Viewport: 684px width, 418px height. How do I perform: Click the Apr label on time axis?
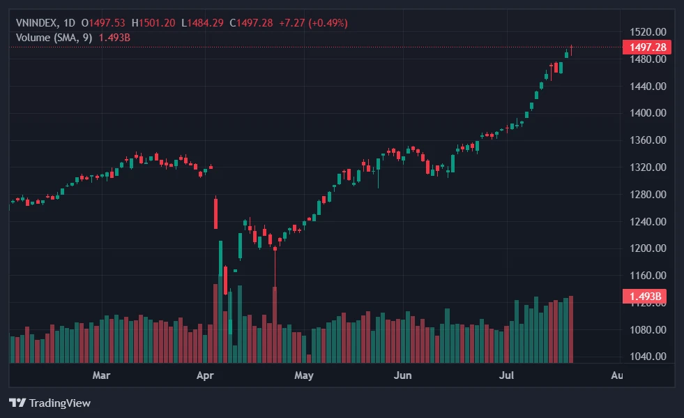click(204, 375)
